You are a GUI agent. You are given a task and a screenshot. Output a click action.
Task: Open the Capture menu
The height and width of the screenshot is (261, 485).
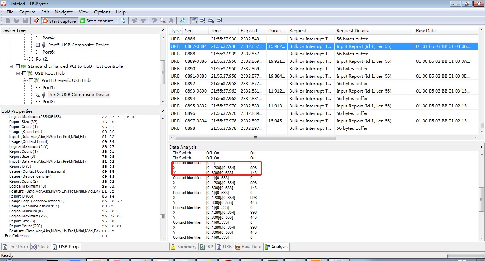(27, 12)
